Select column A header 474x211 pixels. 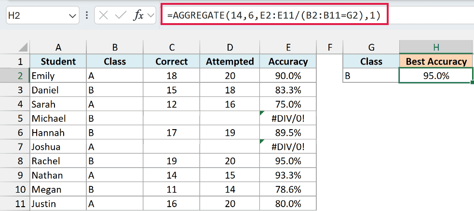[x=58, y=47]
